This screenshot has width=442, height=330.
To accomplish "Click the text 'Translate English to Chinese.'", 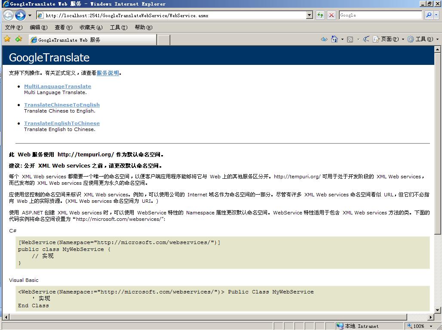I will tap(60, 129).
